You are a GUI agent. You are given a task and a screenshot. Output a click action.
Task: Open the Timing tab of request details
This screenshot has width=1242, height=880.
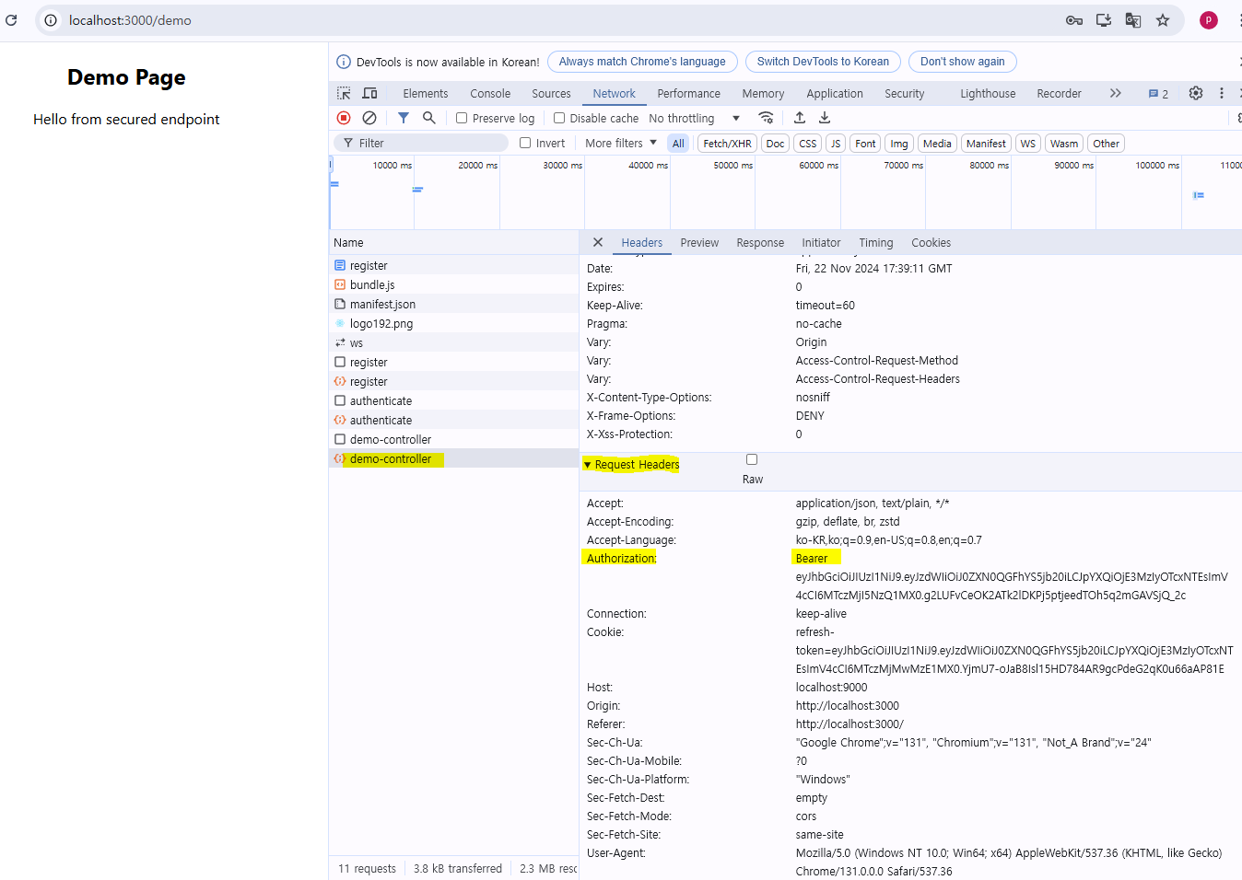coord(876,243)
